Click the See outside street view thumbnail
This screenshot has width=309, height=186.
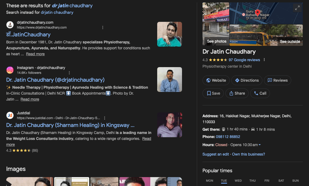click(266, 35)
